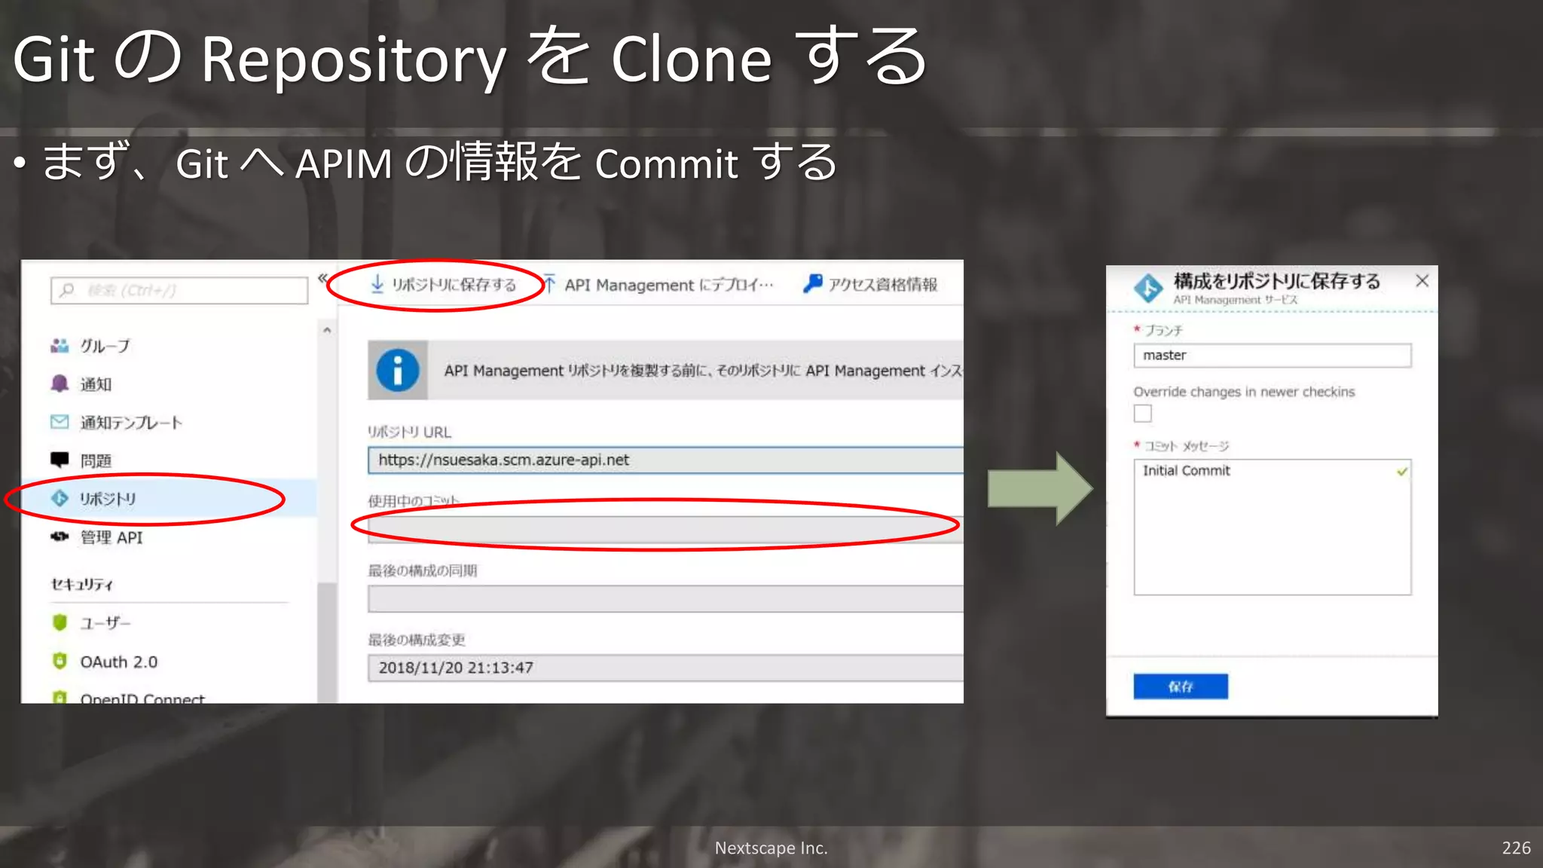Click the sidebar scroll up arrow

tap(327, 330)
